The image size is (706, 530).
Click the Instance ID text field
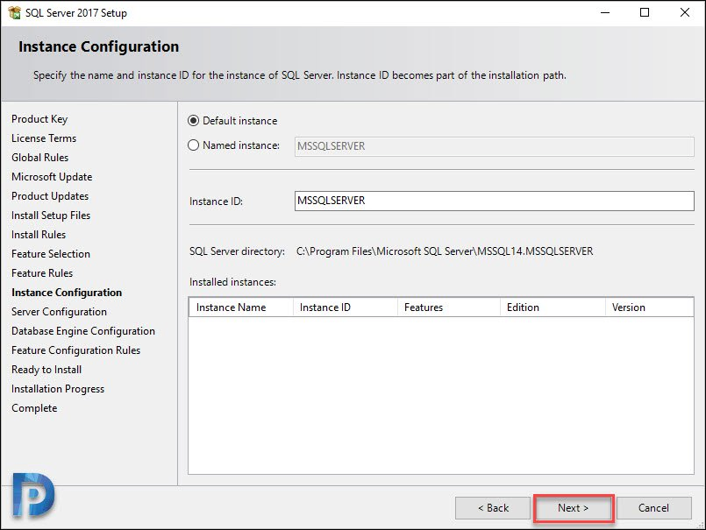pyautogui.click(x=494, y=201)
